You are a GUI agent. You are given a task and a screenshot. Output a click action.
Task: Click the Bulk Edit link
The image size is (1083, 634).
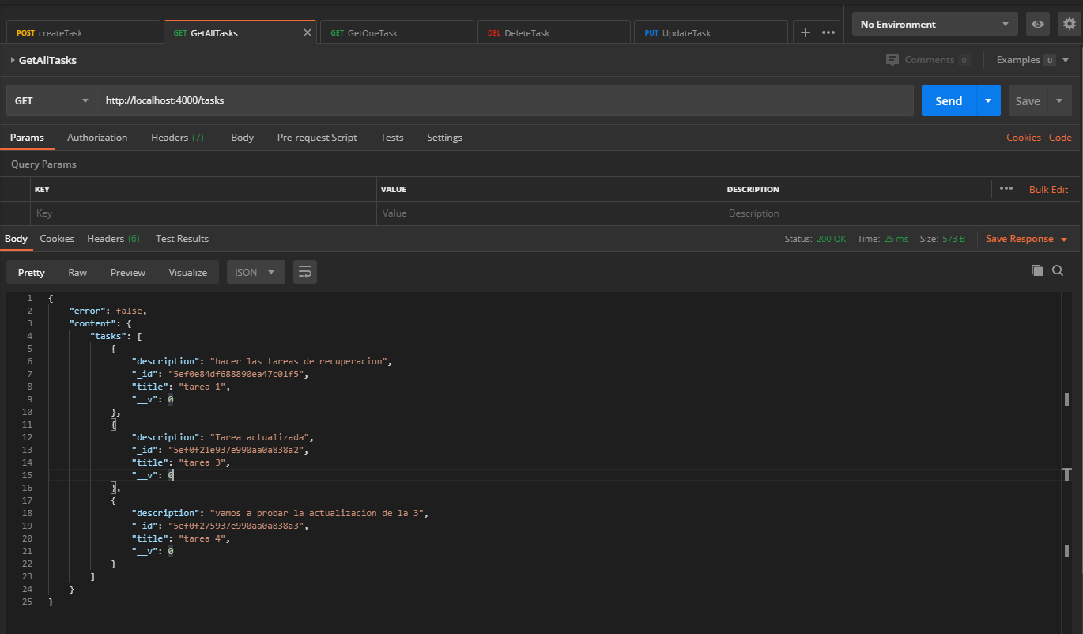1048,189
